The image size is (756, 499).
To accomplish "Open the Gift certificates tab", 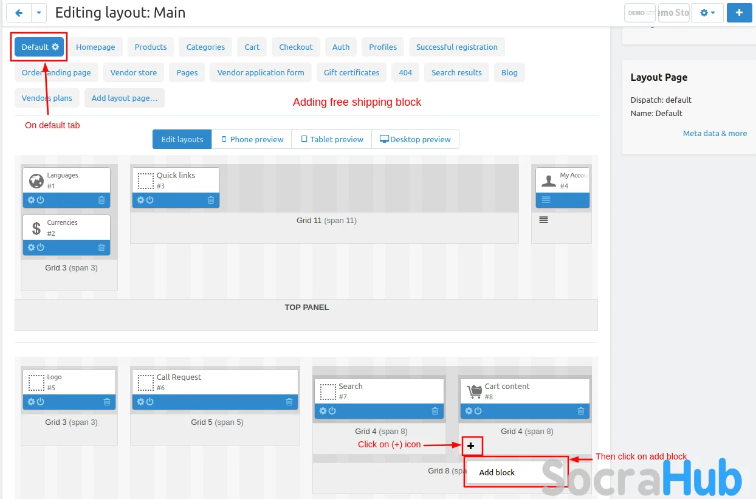I will [351, 72].
